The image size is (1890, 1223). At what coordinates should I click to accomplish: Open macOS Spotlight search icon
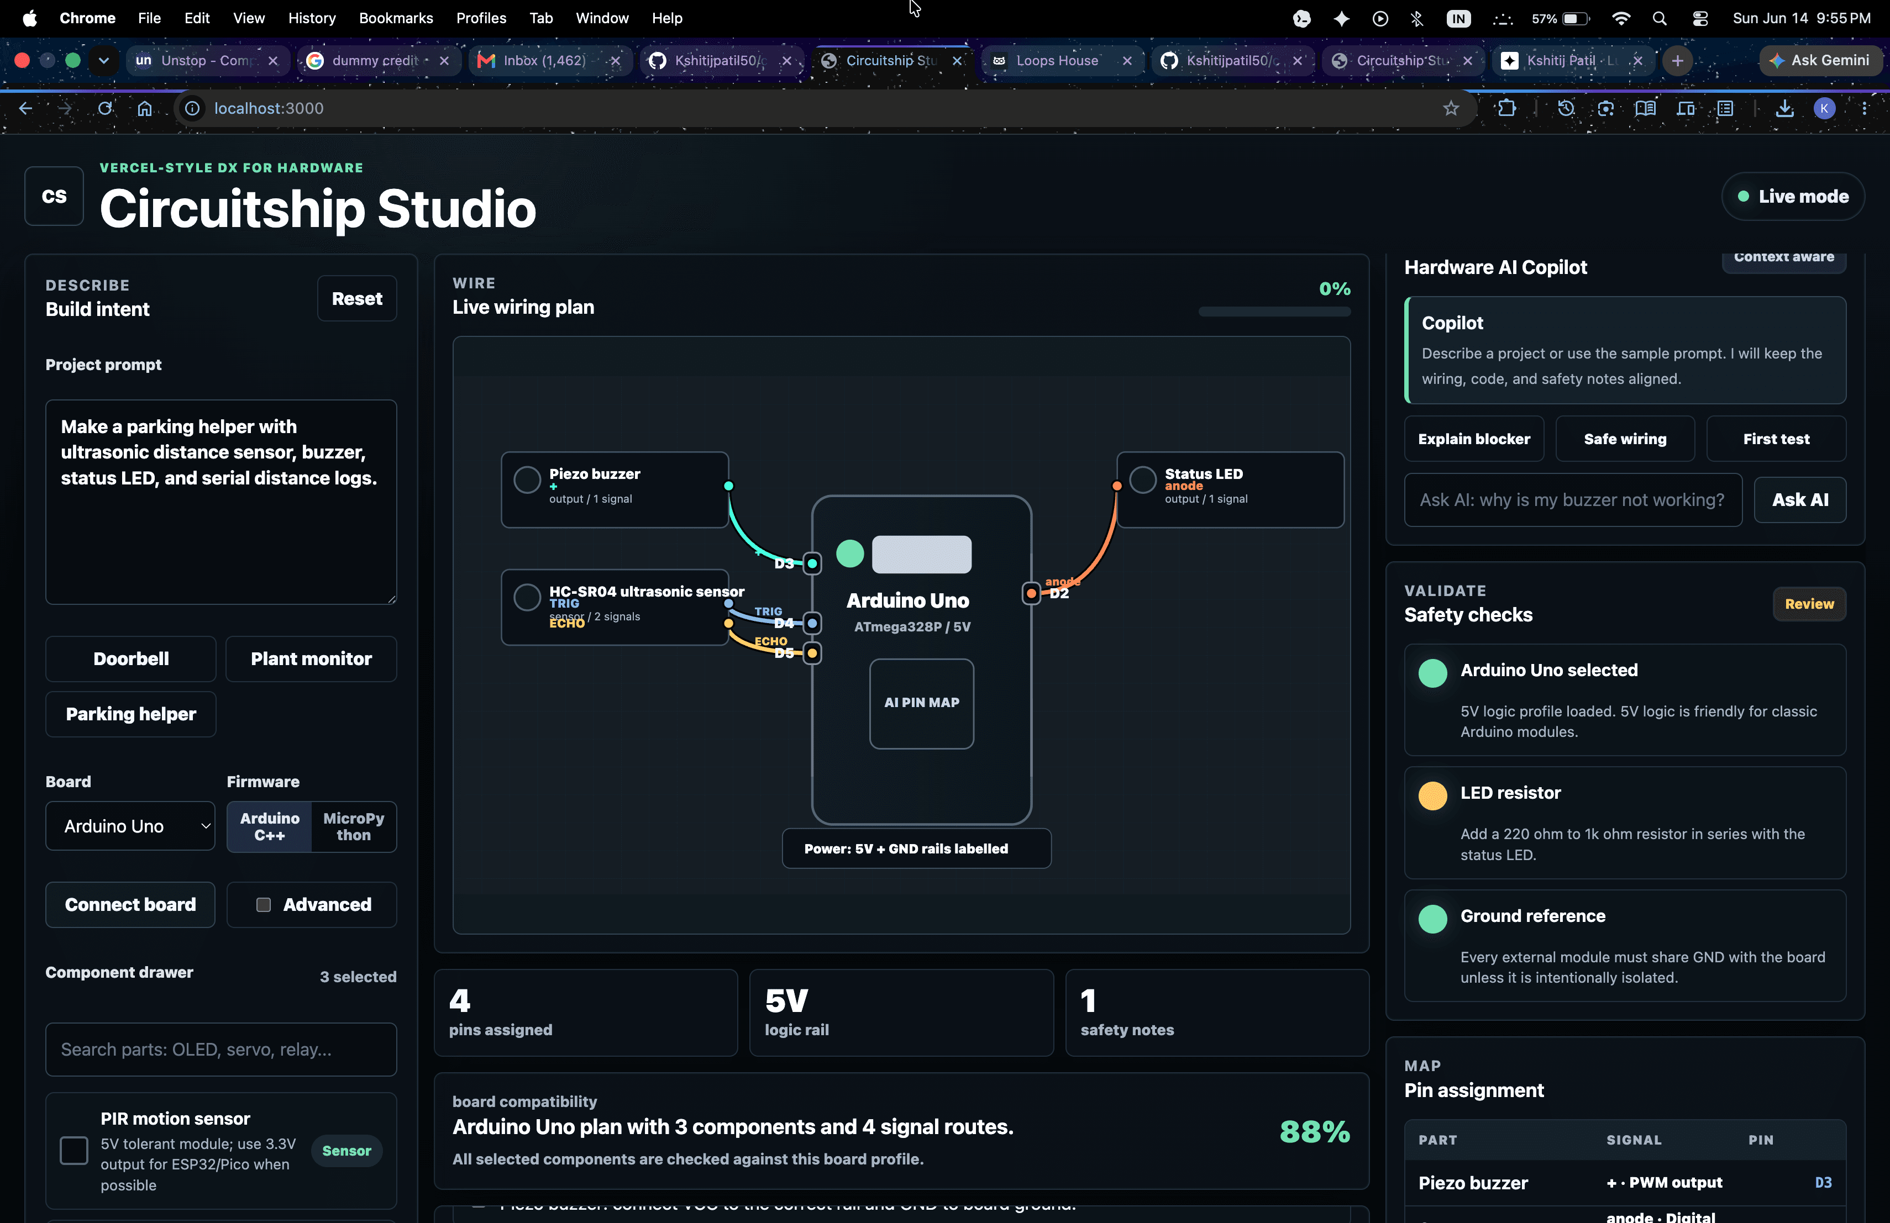[x=1660, y=18]
